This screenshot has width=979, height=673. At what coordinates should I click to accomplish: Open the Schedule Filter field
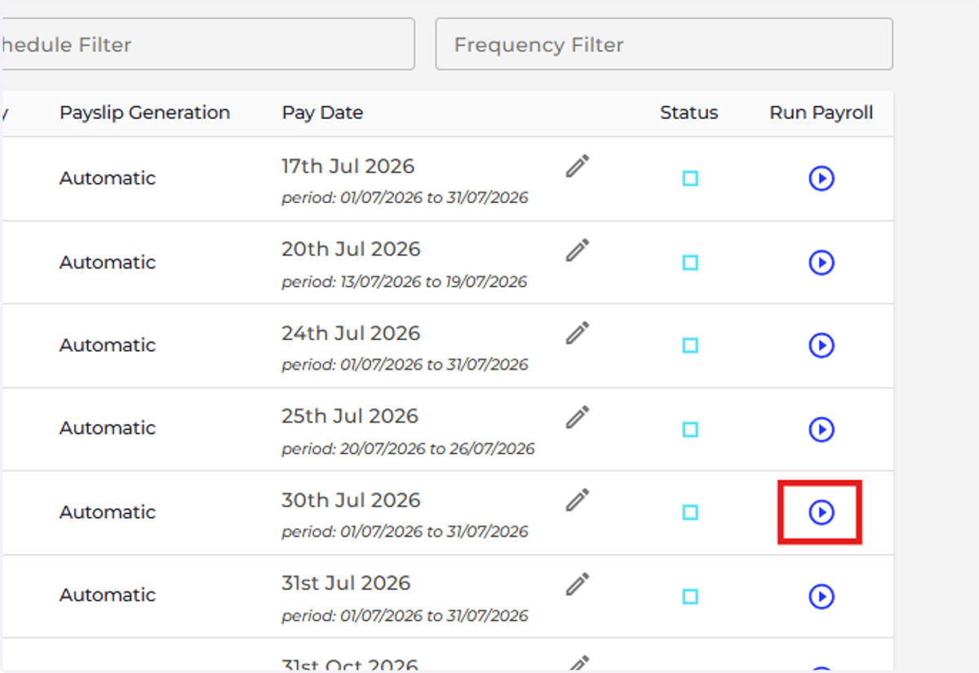click(207, 44)
